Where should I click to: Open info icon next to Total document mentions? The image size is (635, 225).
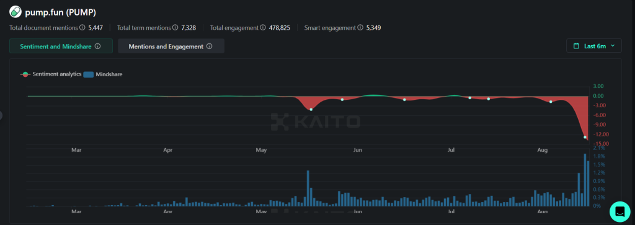pos(82,27)
